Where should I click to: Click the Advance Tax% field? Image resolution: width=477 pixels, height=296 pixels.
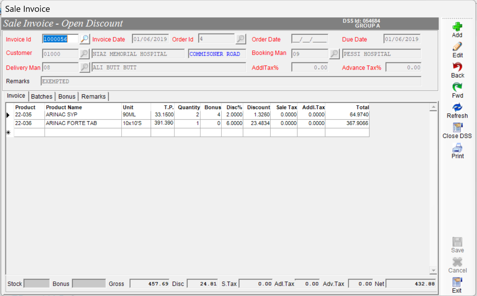coord(403,67)
